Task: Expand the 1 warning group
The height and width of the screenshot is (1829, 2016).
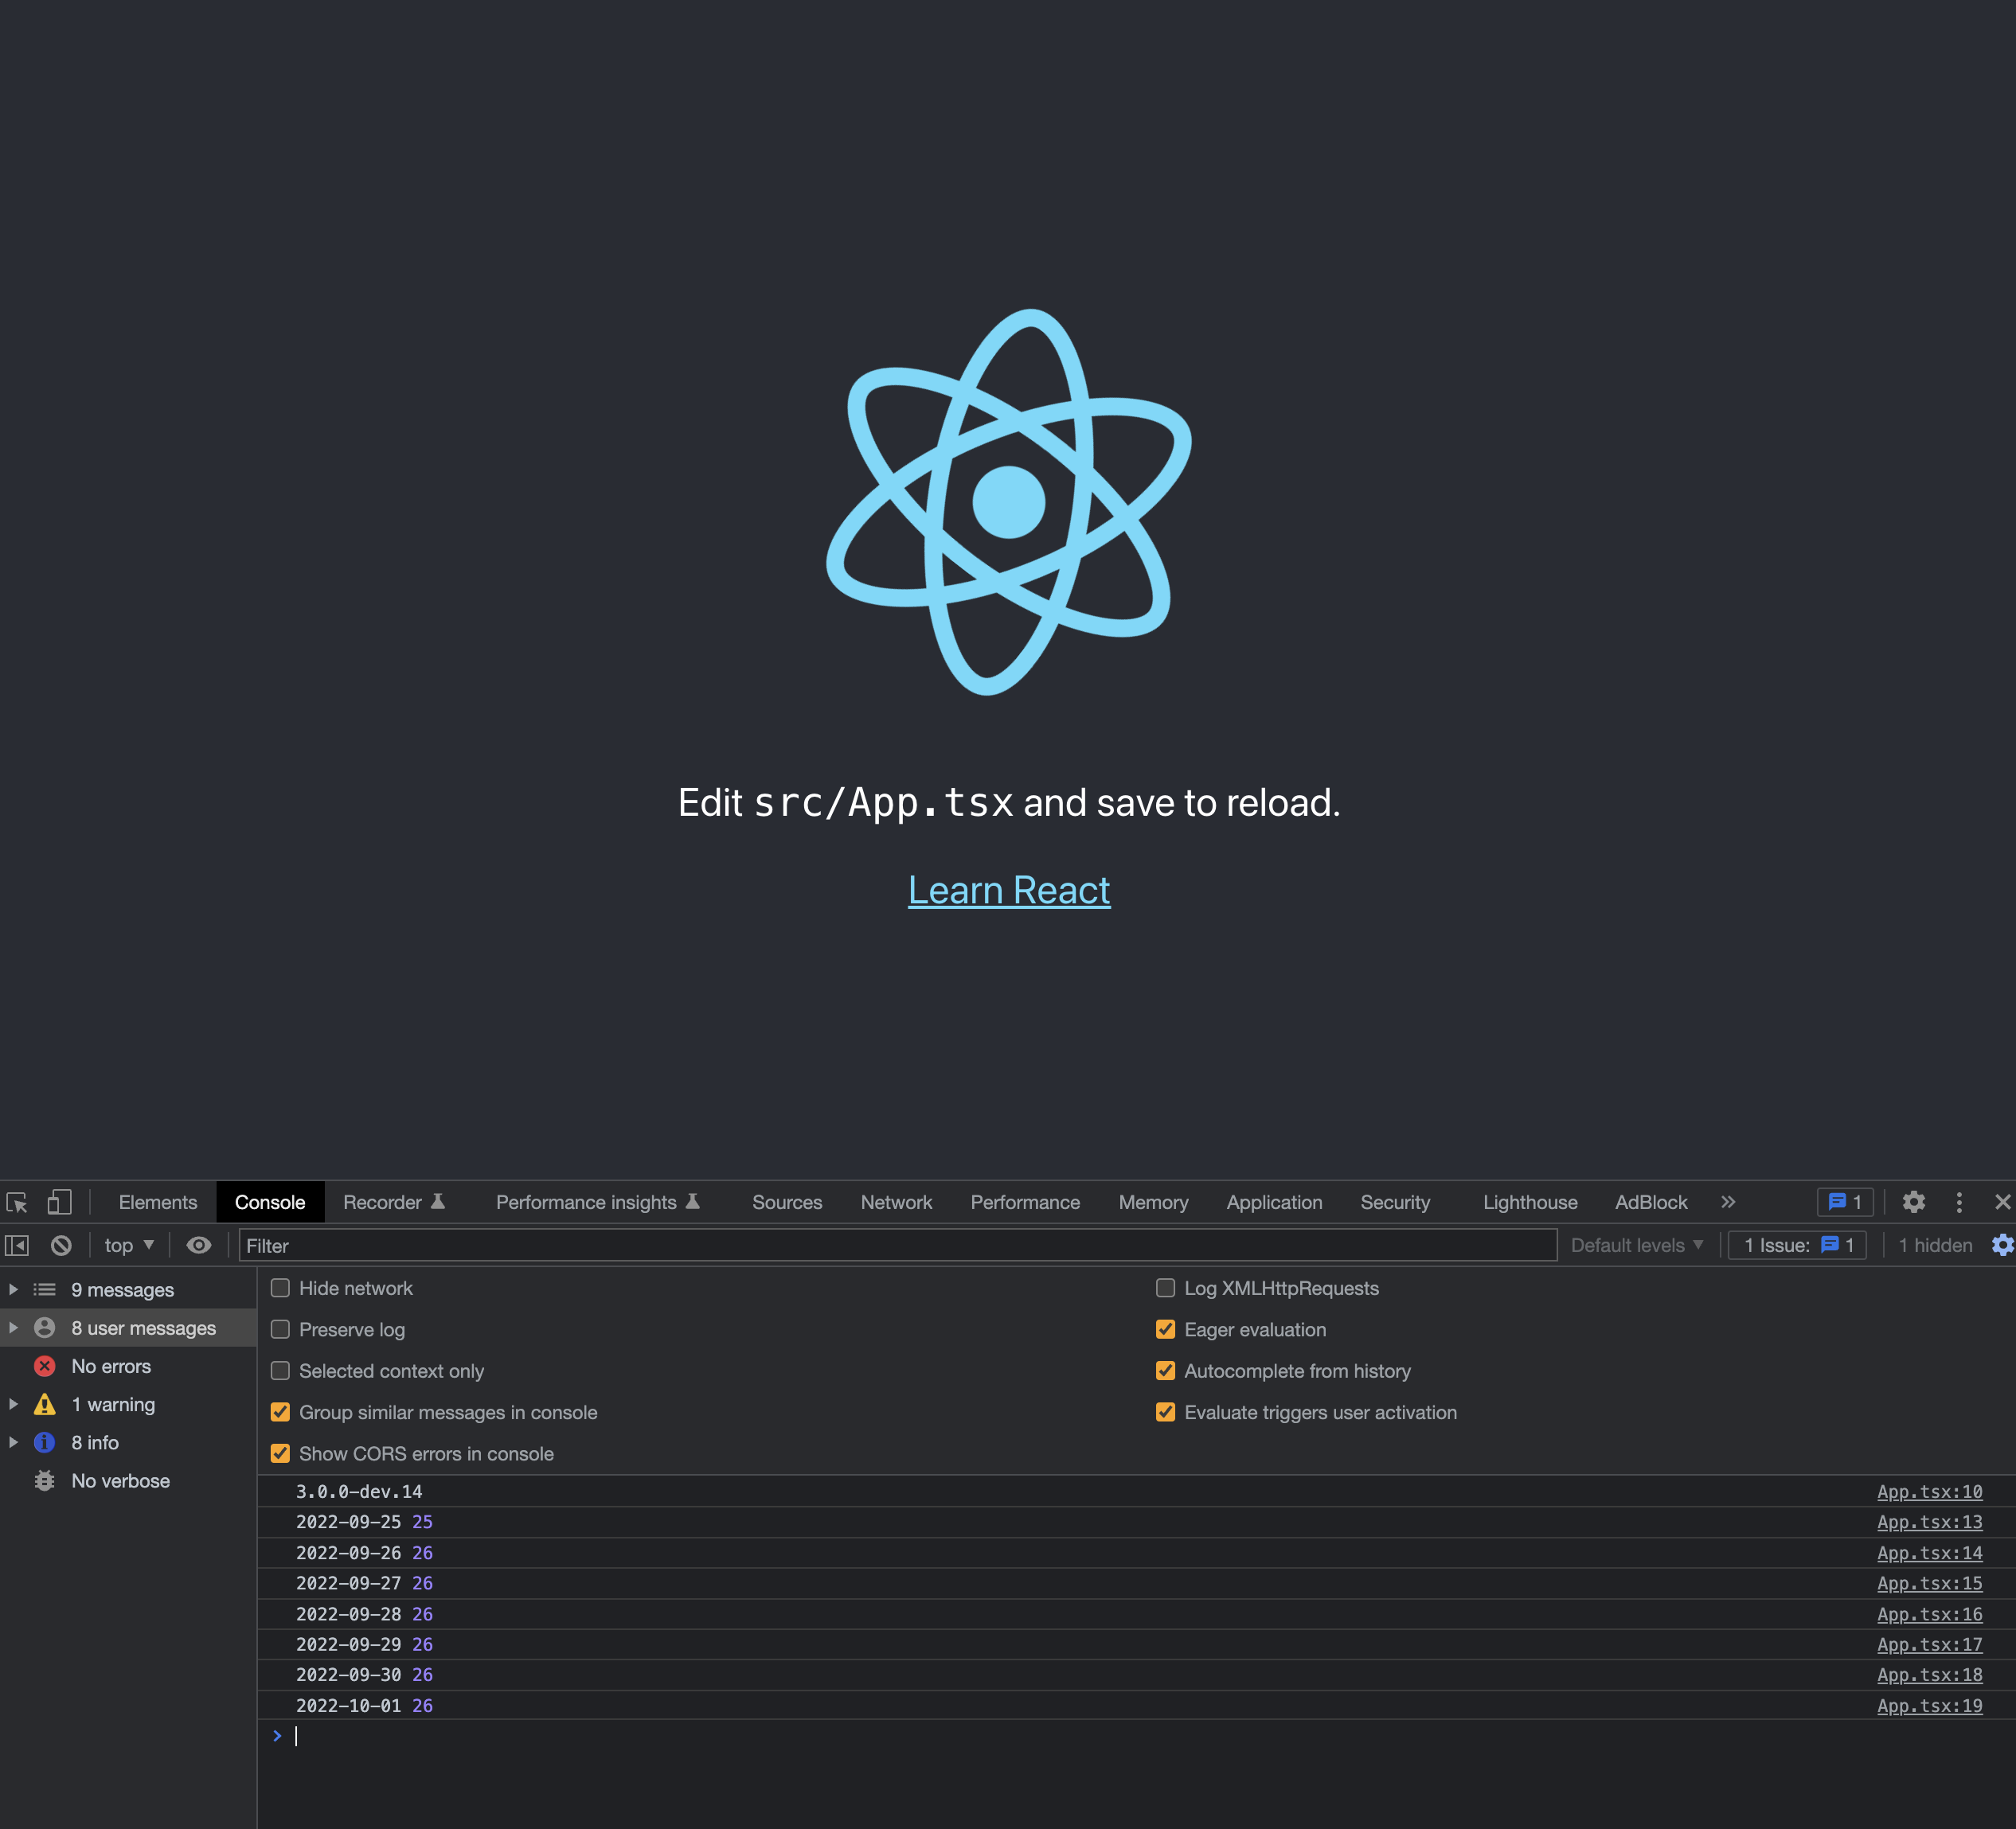Action: 13,1404
